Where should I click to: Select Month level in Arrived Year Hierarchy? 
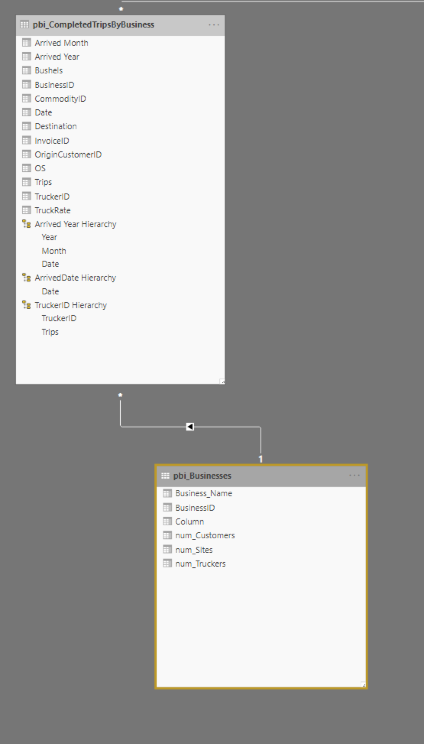54,251
